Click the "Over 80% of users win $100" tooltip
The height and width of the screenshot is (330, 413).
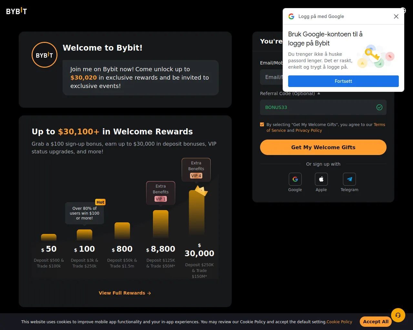click(x=85, y=213)
